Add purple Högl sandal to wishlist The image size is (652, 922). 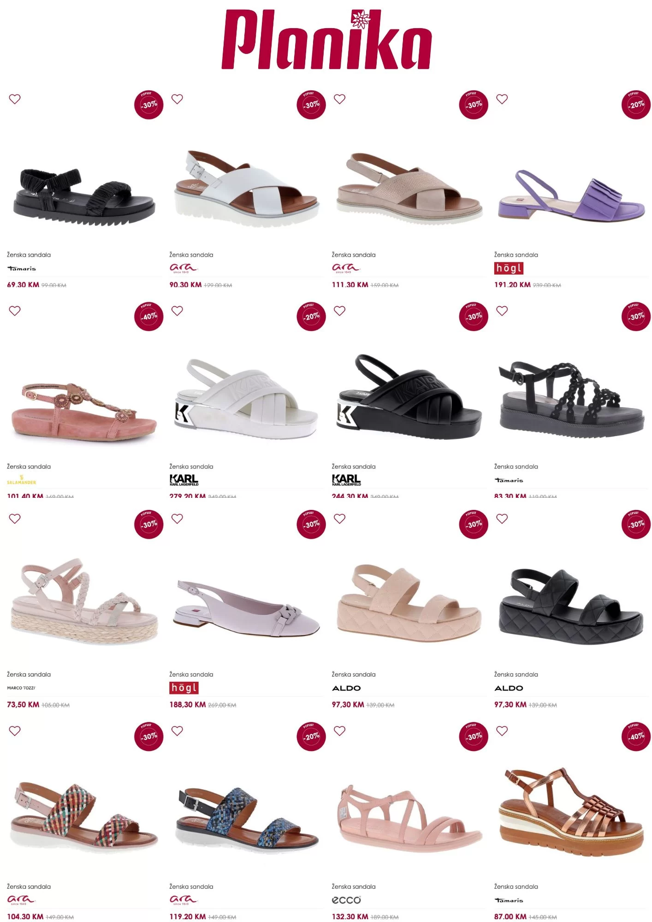502,99
